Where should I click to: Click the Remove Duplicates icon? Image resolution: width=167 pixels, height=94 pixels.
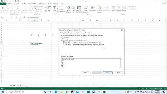click(x=79, y=9)
